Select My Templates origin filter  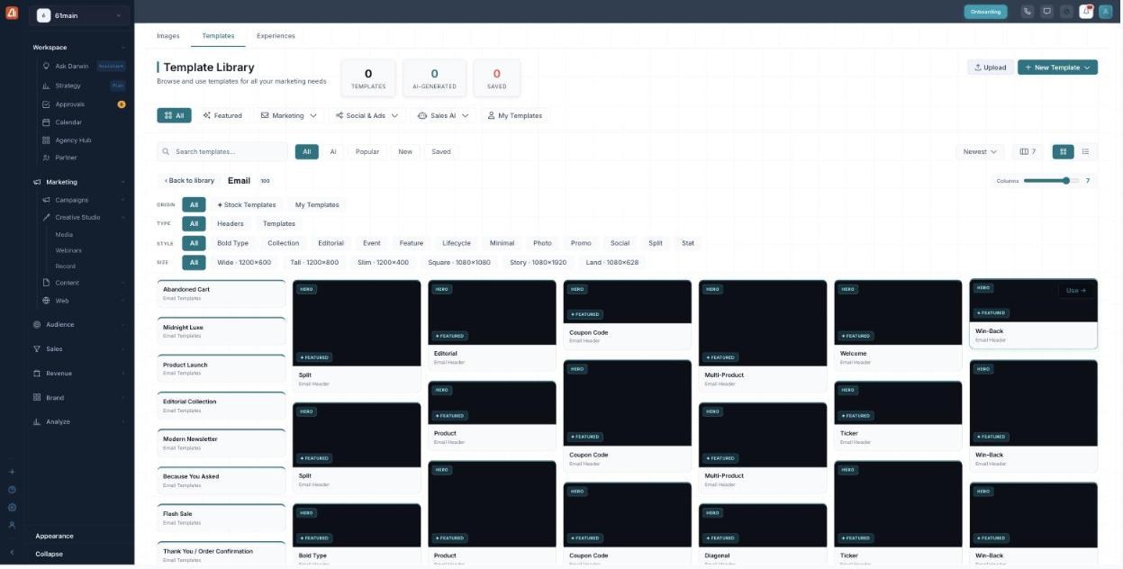click(317, 204)
